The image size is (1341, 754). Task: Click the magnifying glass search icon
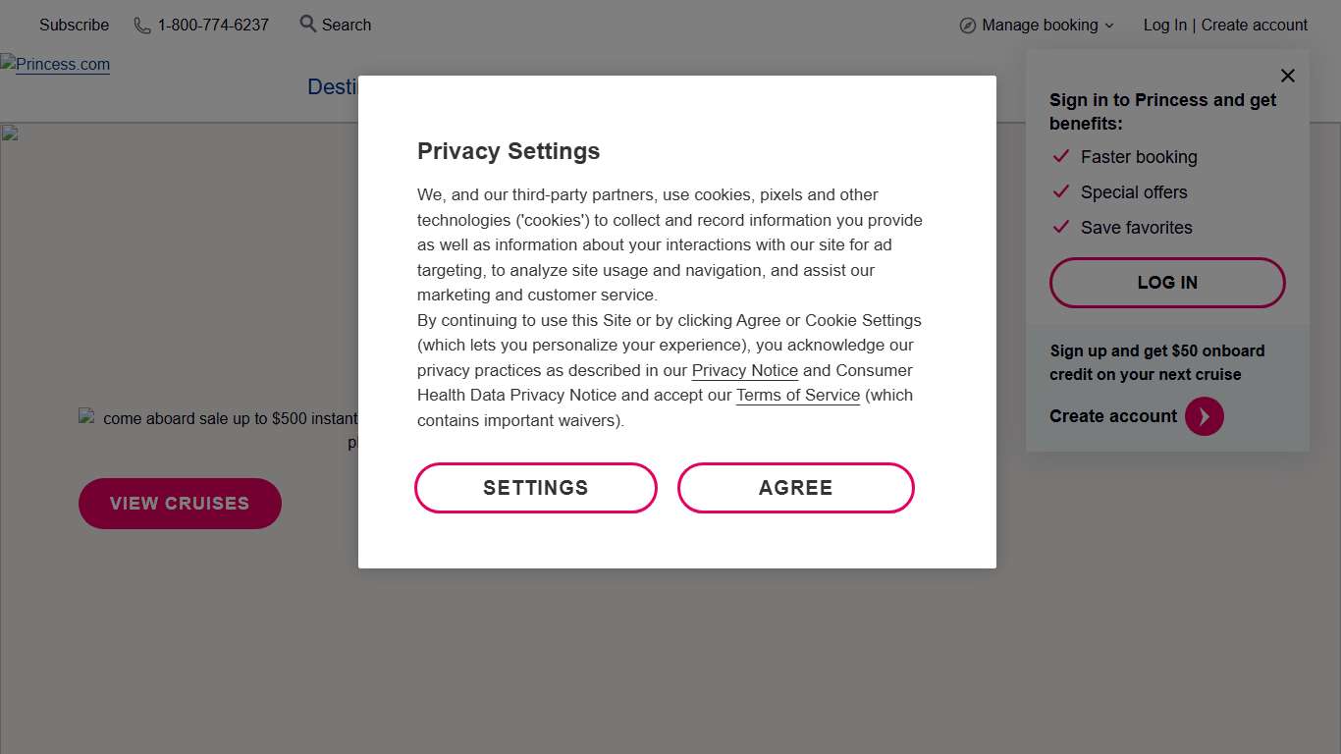307,24
